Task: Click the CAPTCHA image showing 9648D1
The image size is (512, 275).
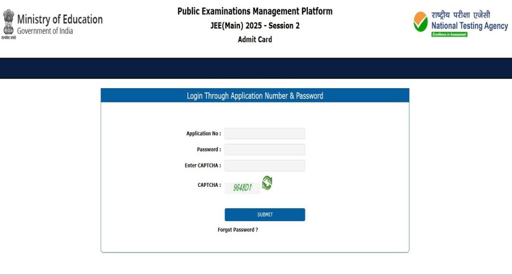Action: [x=242, y=188]
